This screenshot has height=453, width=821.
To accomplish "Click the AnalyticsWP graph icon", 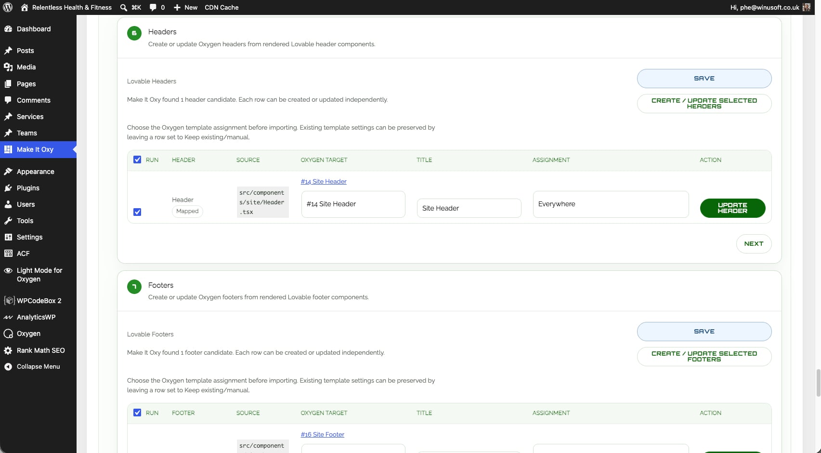I will tap(8, 317).
